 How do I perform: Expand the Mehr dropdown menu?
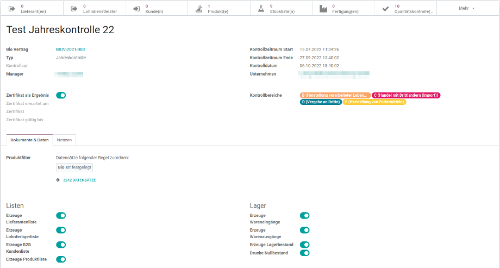point(467,8)
